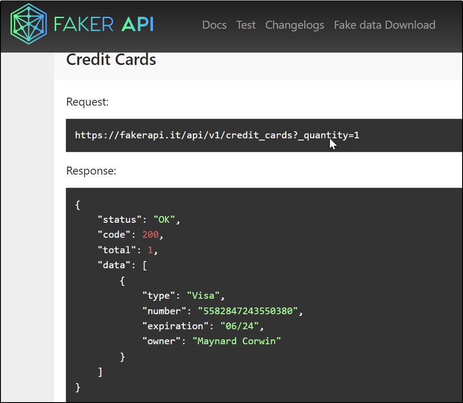Click the Credit Cards heading
The width and height of the screenshot is (463, 403).
pos(111,60)
